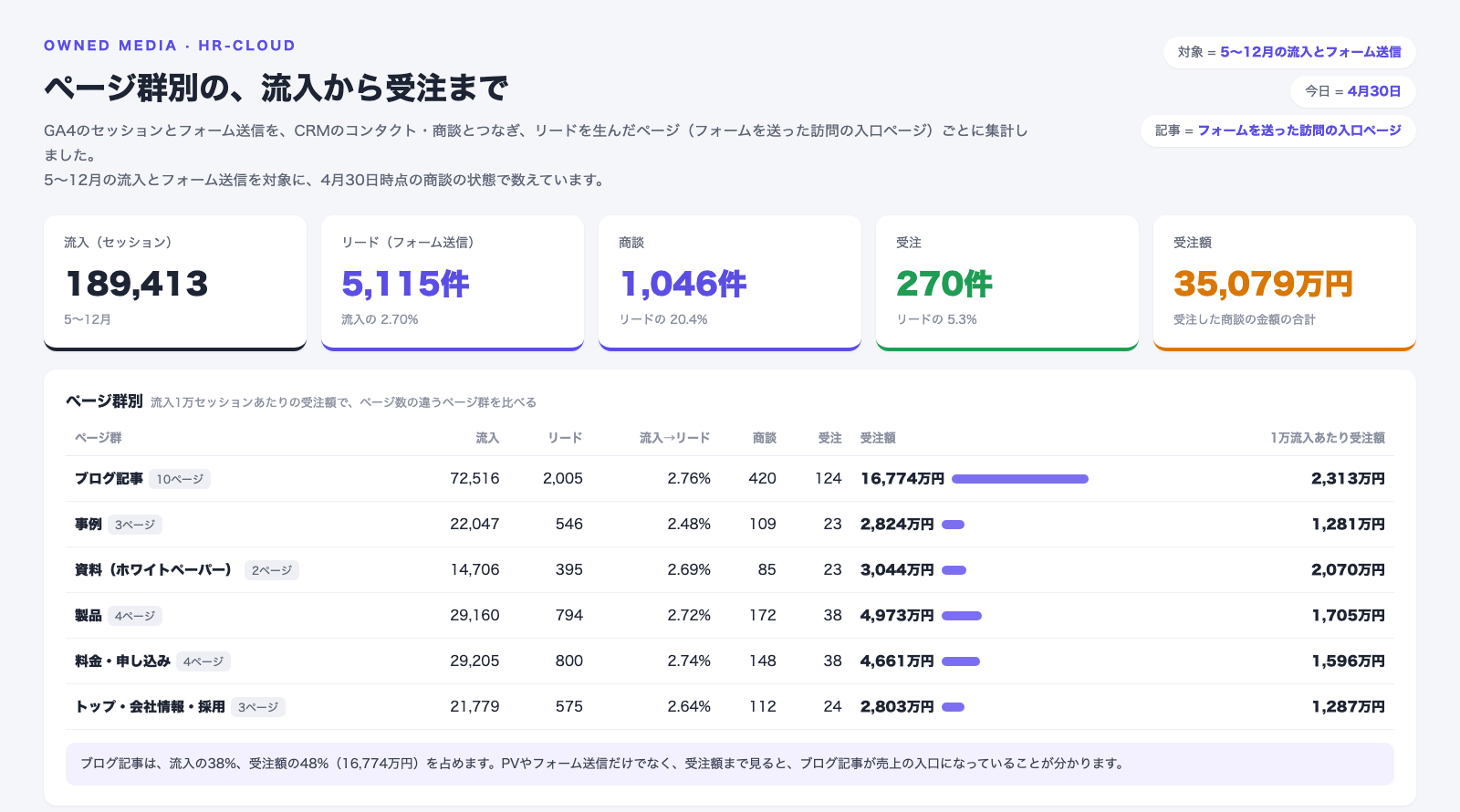Click the 10ページ badge beside ブログ記事

[x=180, y=479]
